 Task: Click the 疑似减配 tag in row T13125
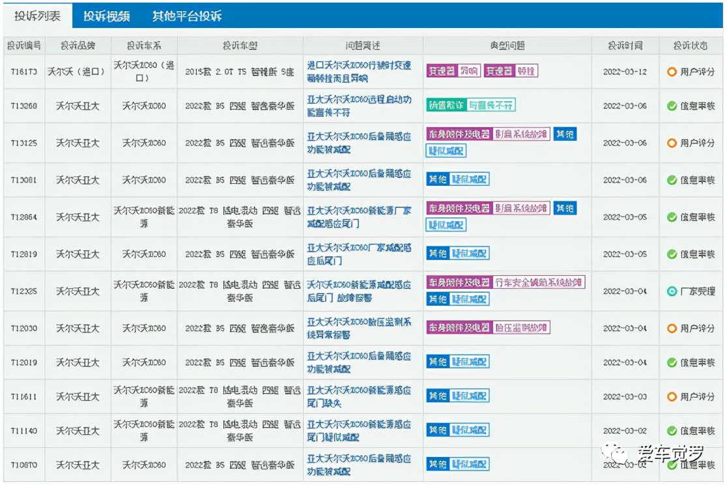pos(446,151)
